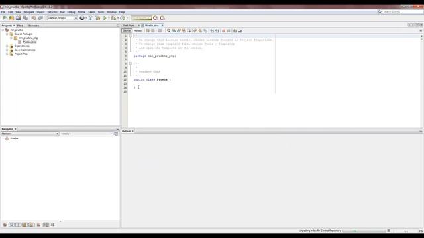Screen dimensions: 424x238
Task: Toggle Rectangular Selection in editor toolbar
Action: pos(189,31)
